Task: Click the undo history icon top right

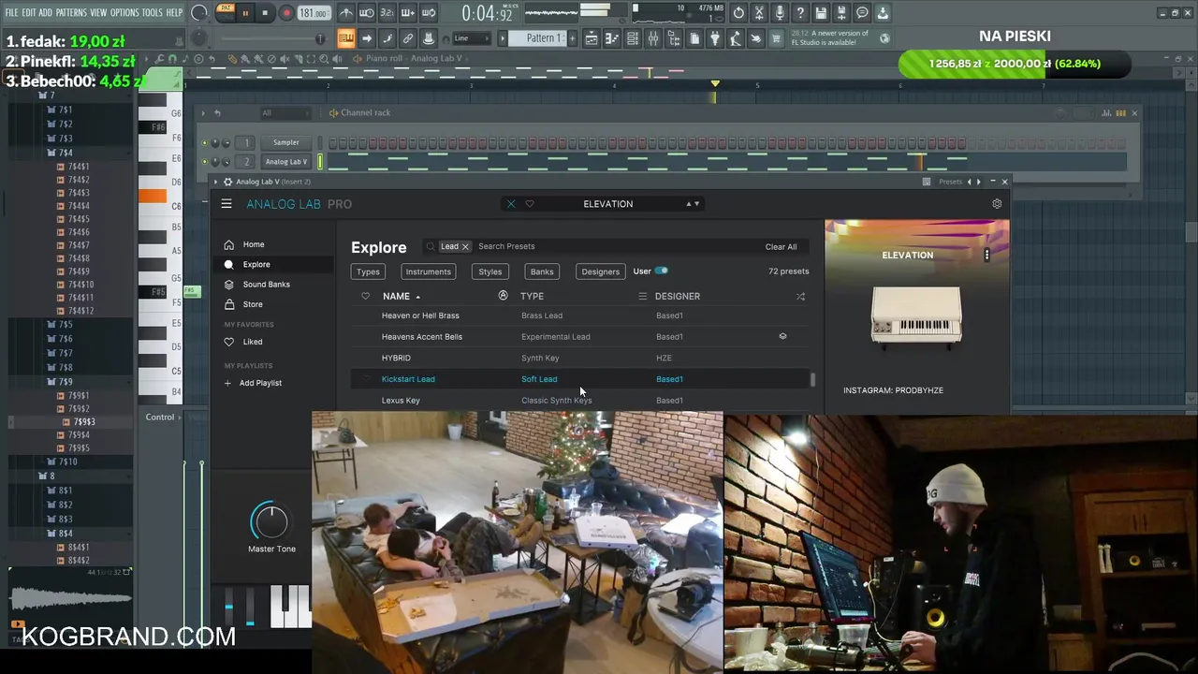Action: pos(738,12)
